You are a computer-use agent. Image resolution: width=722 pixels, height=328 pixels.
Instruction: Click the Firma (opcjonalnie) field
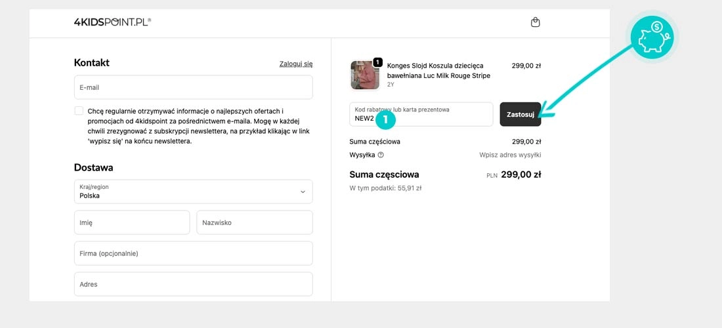click(193, 253)
